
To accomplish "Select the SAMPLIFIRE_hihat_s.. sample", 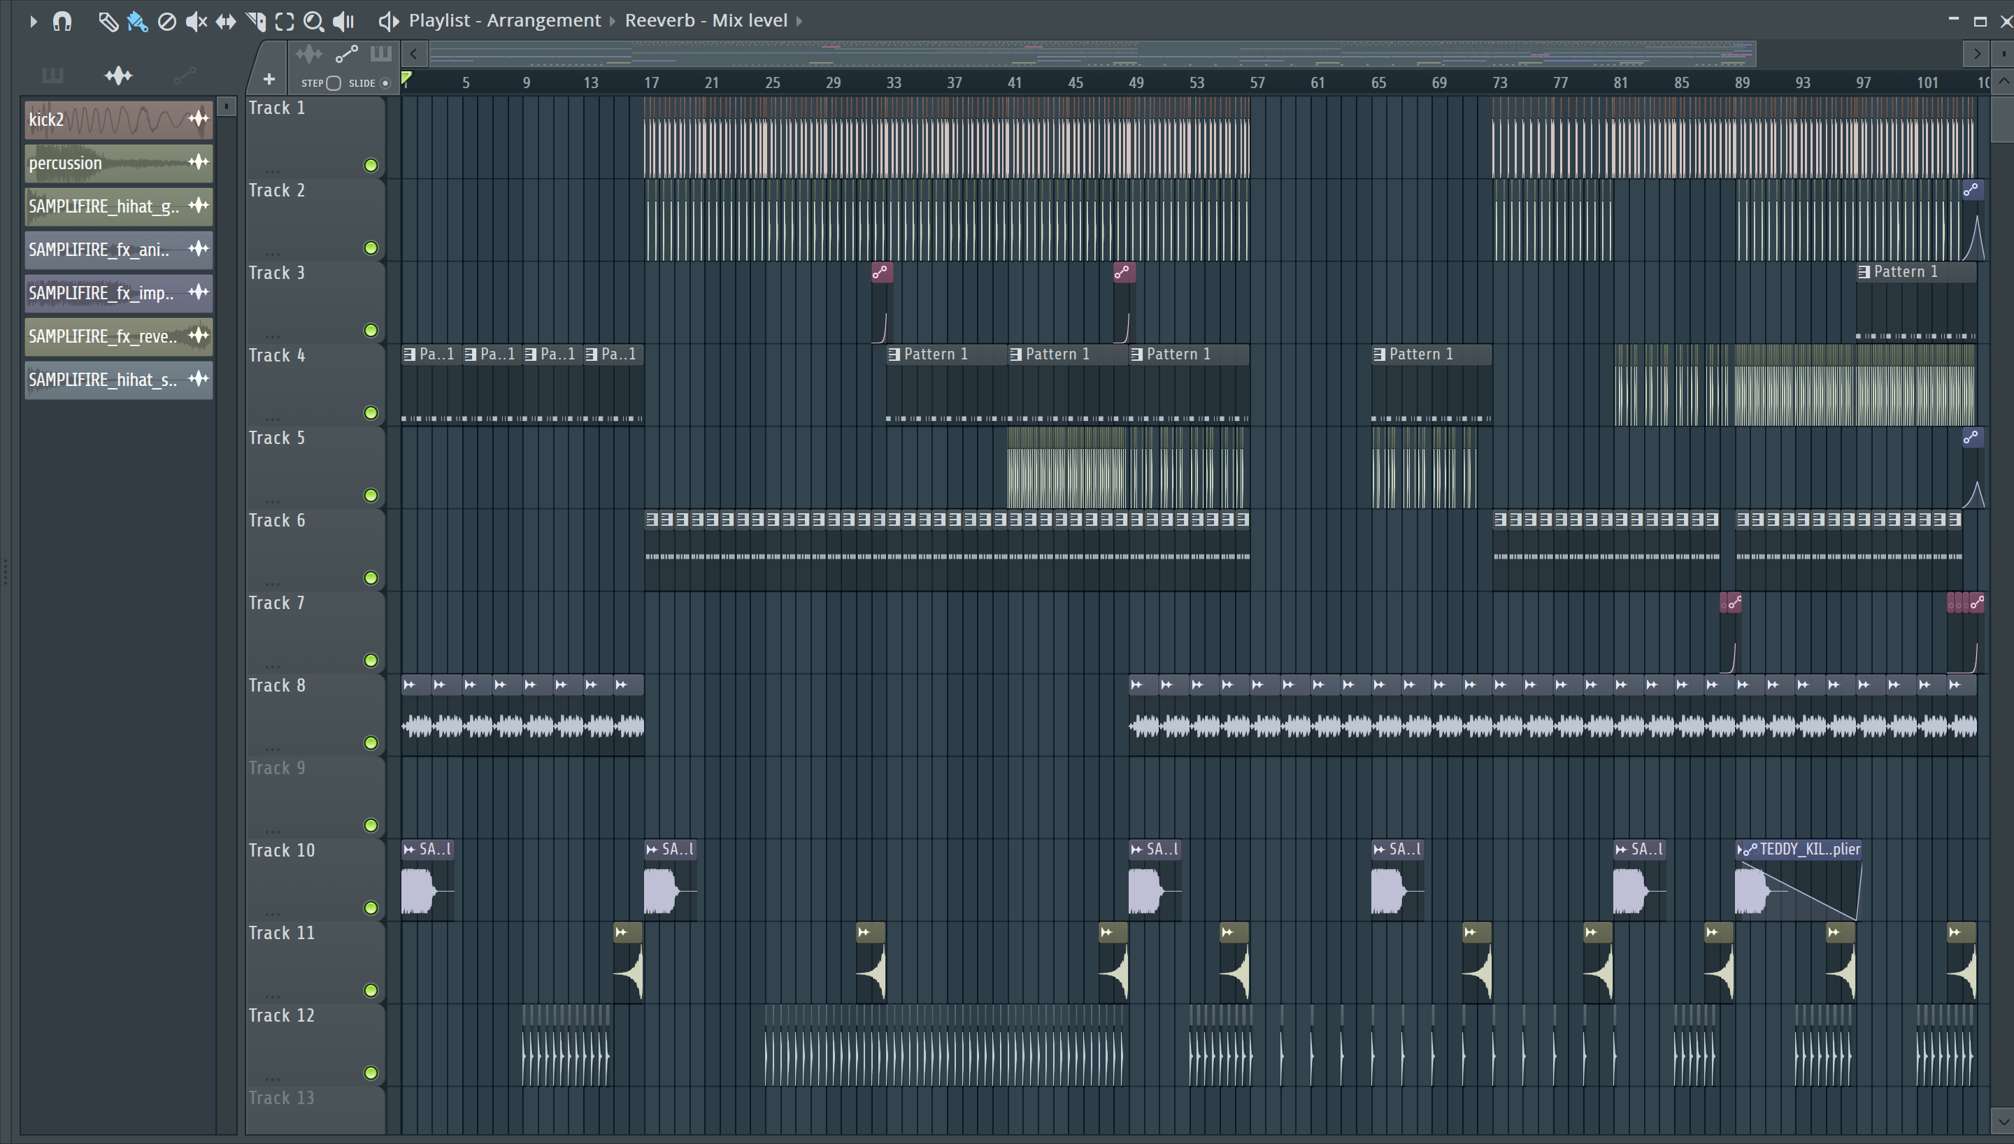I will point(119,380).
